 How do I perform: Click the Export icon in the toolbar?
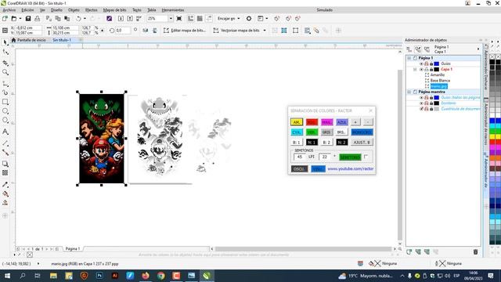(x=130, y=19)
